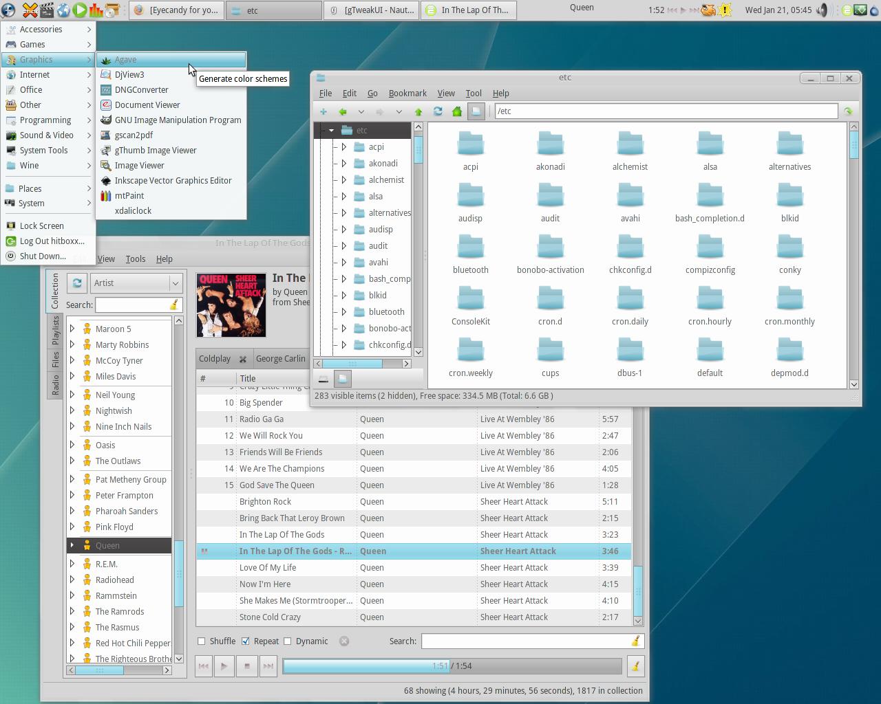Open the Artist view dropdown
The image size is (881, 704).
point(136,283)
